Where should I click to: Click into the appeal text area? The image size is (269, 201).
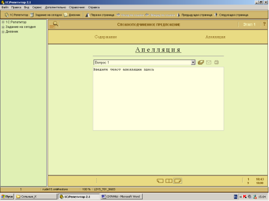(x=158, y=99)
